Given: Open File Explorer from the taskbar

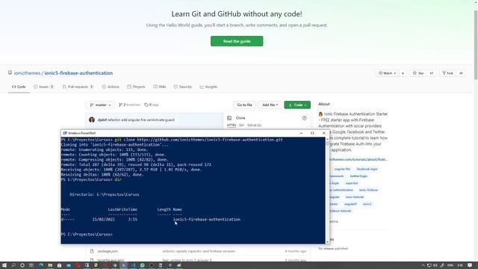Looking at the screenshot, I should coord(50,265).
